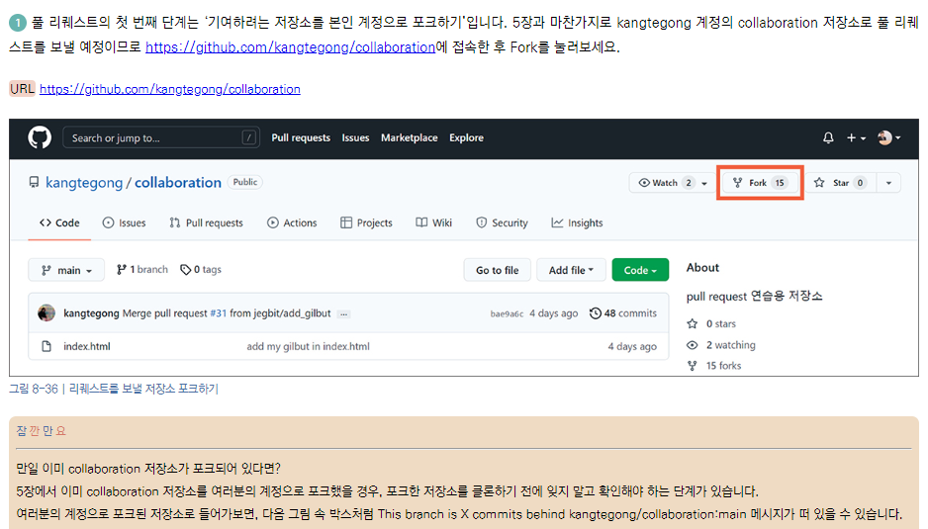Click the 4 days ago timestamp for index.html

[x=632, y=346]
